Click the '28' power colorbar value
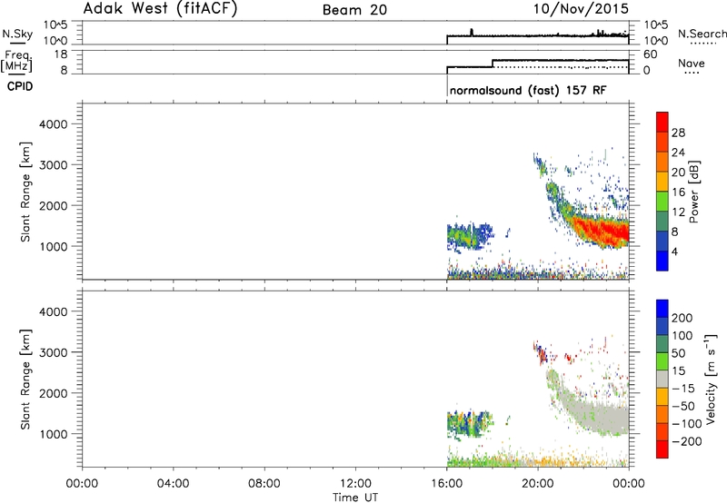The image size is (727, 503). (x=678, y=133)
